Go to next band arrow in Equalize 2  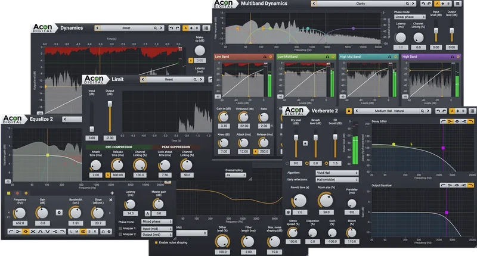(x=110, y=213)
